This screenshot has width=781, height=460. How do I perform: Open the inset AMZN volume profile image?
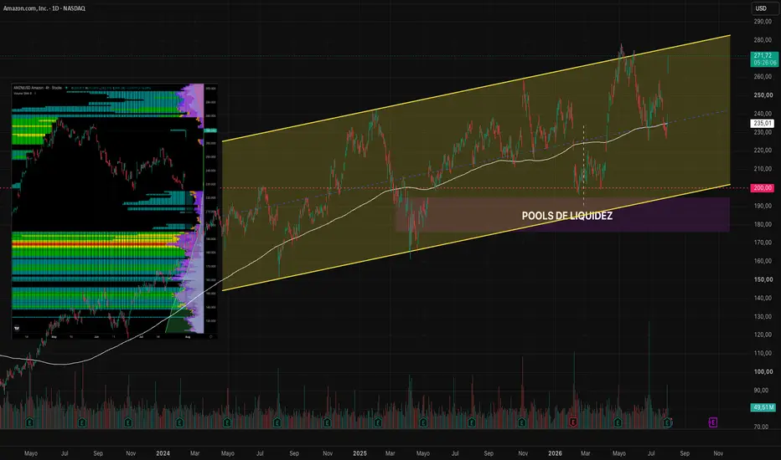[115, 212]
